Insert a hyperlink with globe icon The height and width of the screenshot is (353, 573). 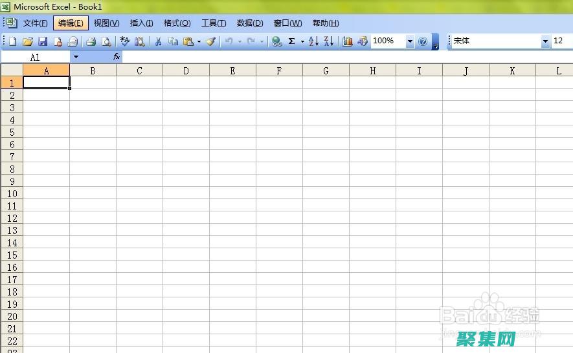click(x=276, y=41)
